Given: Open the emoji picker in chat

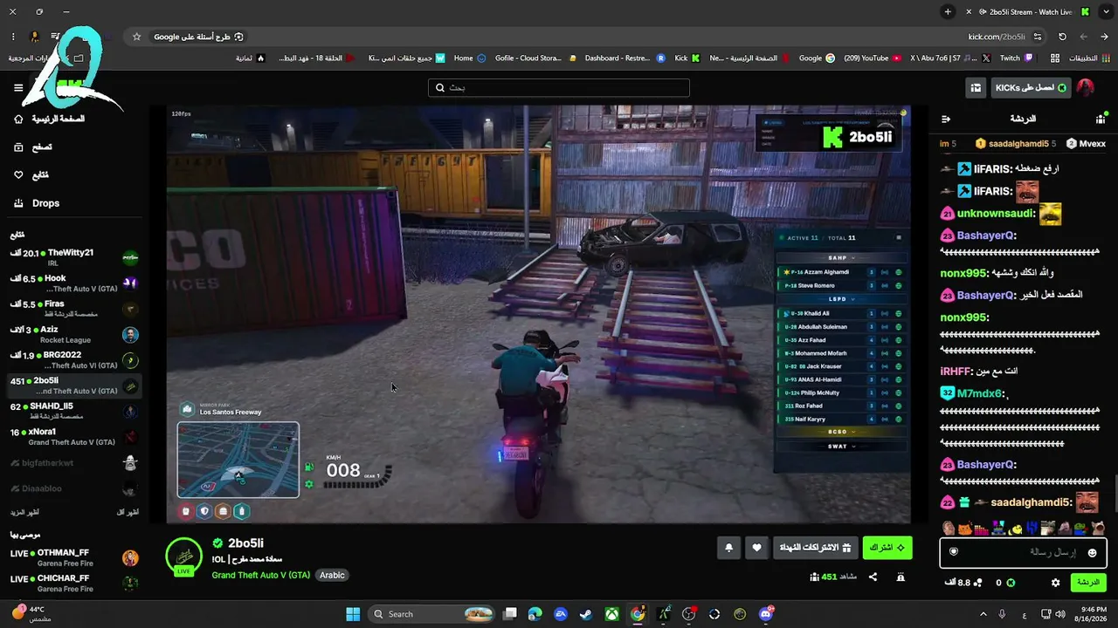Looking at the screenshot, I should coord(1092,552).
